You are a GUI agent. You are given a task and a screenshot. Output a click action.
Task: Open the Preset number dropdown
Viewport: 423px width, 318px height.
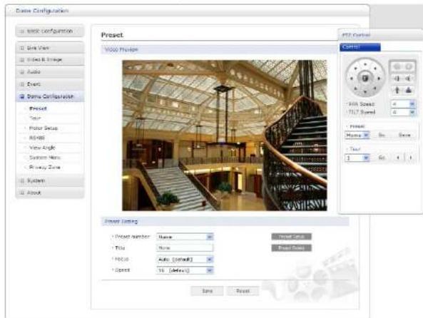(x=185, y=237)
